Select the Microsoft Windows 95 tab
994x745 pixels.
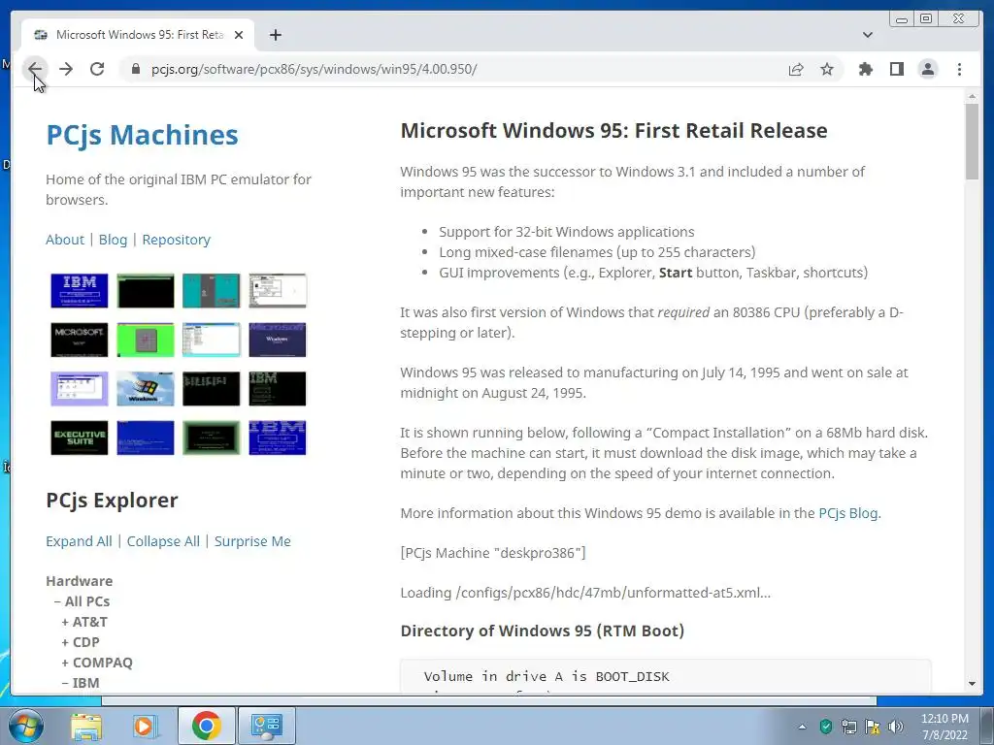pyautogui.click(x=138, y=35)
